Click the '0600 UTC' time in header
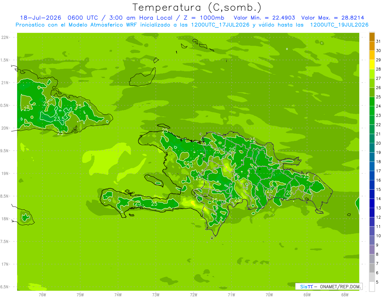This screenshot has height=299, width=387. point(83,18)
